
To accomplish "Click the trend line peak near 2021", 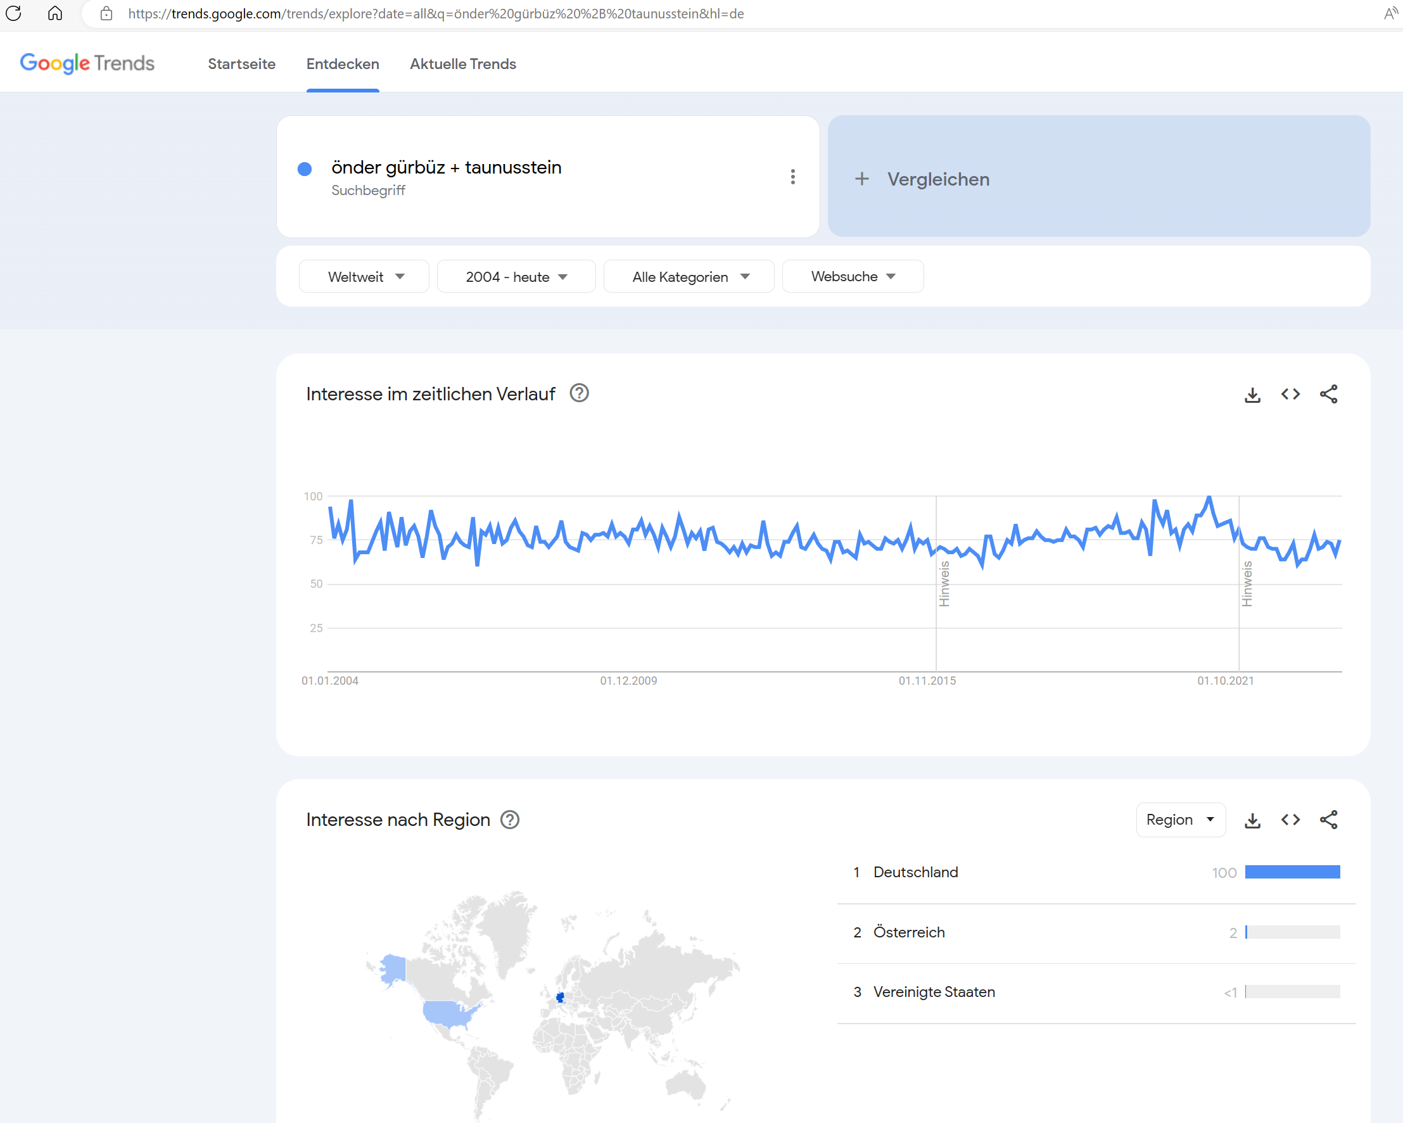I will (1209, 498).
